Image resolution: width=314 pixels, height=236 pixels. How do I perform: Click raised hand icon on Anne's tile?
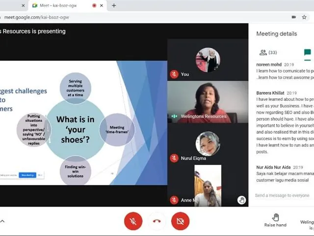pyautogui.click(x=242, y=200)
